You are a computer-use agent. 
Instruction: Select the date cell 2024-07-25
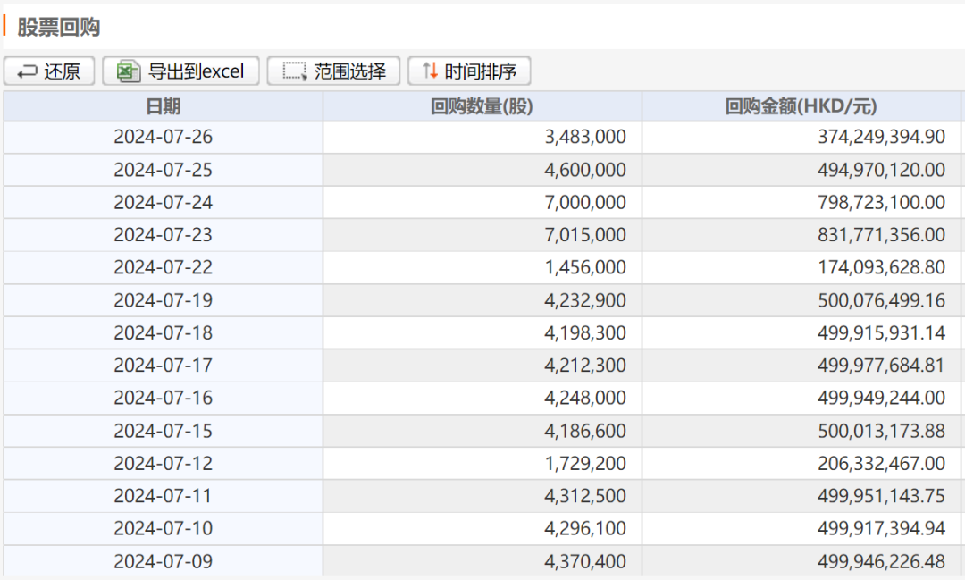coord(164,169)
